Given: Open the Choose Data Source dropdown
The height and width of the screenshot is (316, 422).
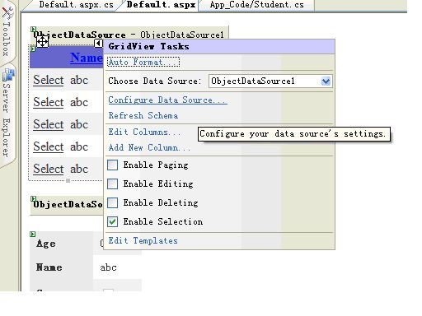Looking at the screenshot, I should click(326, 81).
